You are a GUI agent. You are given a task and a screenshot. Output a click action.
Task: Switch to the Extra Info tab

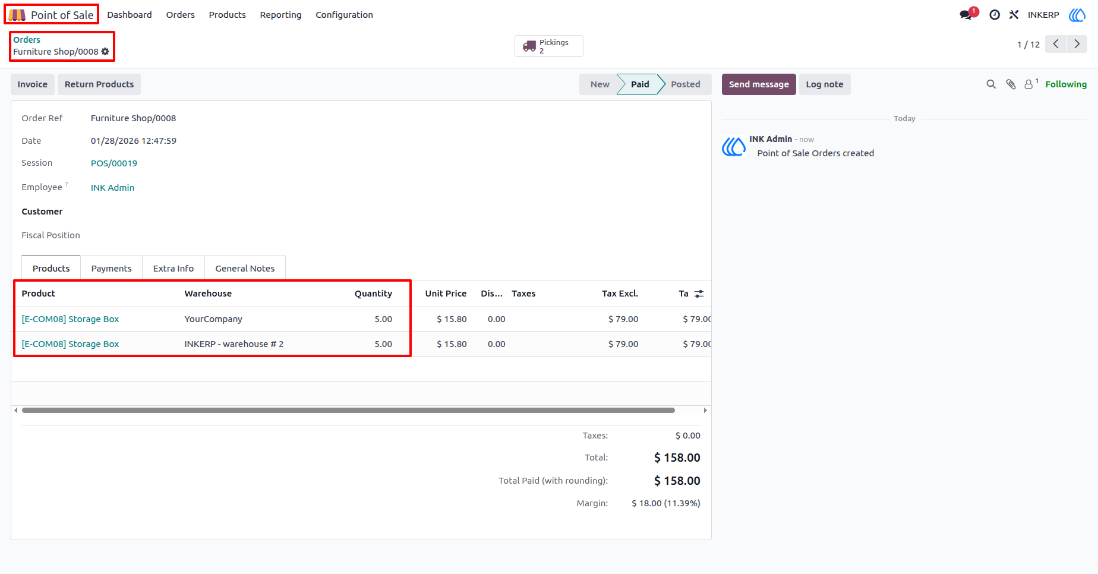173,269
